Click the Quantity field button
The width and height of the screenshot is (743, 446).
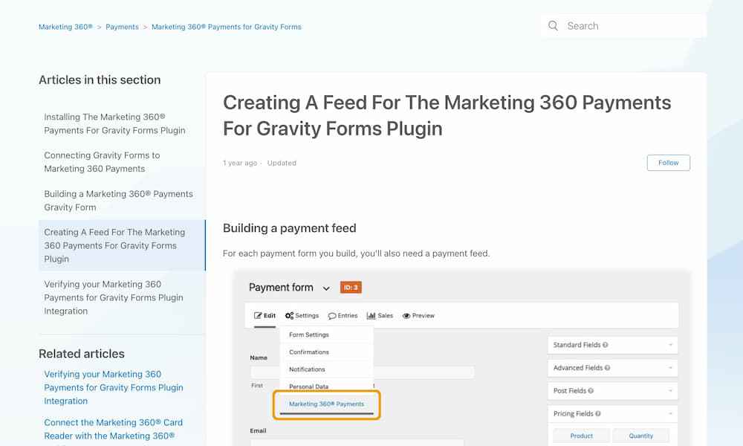coord(640,436)
